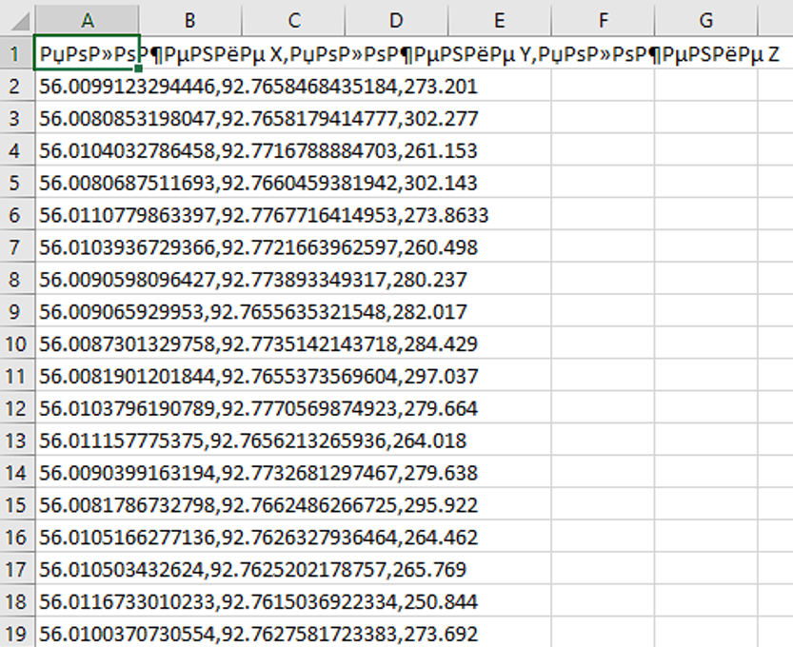The image size is (793, 647).
Task: Click row 6 header number
Action: (x=16, y=216)
